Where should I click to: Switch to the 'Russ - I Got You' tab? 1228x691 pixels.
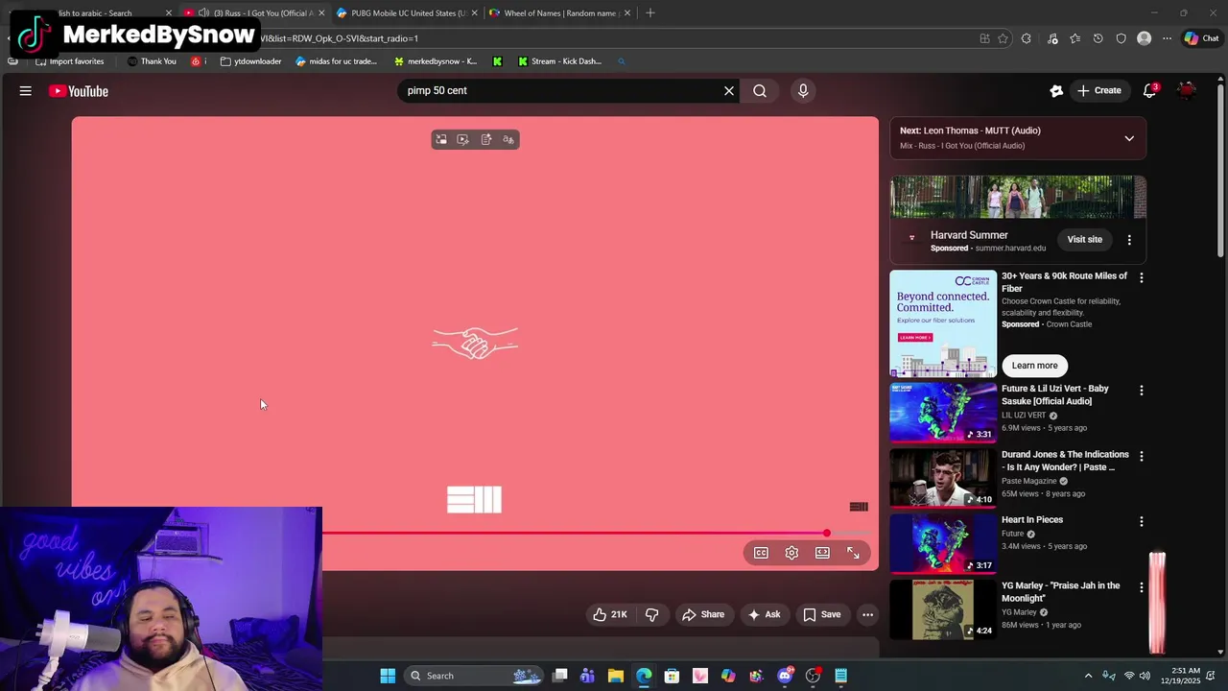(x=254, y=12)
